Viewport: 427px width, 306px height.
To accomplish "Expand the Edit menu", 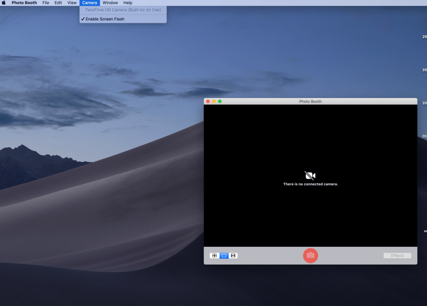I will pyautogui.click(x=58, y=3).
